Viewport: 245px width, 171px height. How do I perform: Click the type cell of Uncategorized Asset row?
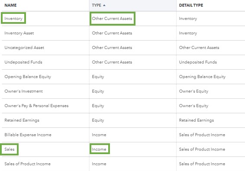112,48
